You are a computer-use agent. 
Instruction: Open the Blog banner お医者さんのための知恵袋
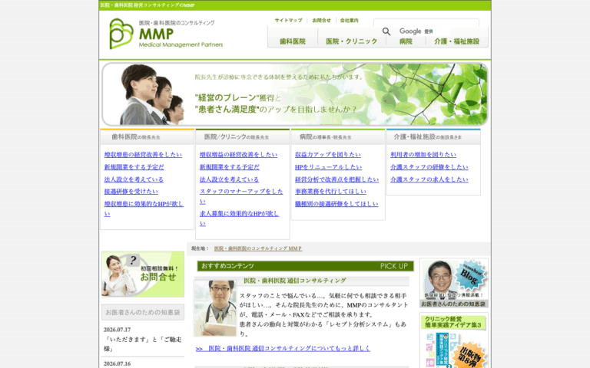click(454, 283)
